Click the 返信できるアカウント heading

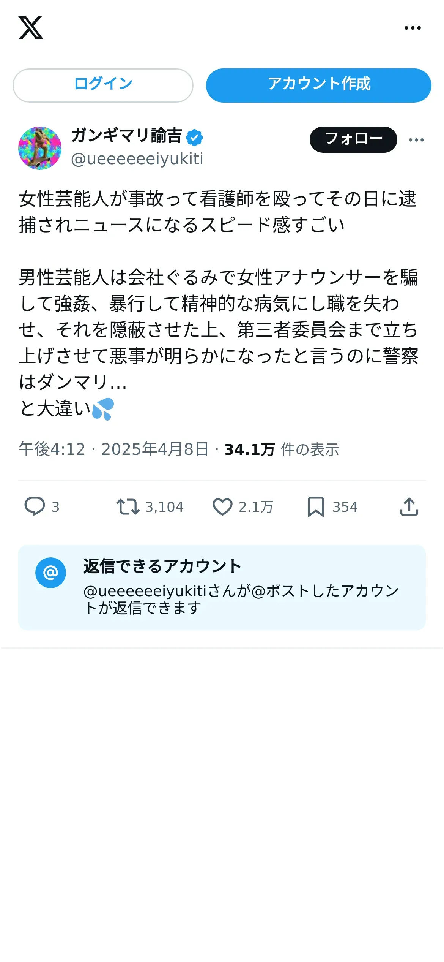[162, 566]
